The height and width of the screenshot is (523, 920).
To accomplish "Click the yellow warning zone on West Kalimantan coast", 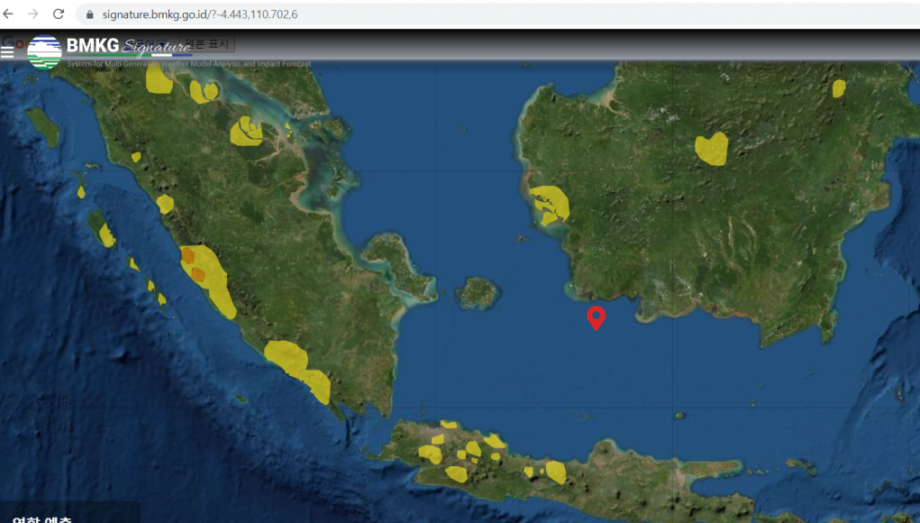I will click(x=549, y=204).
